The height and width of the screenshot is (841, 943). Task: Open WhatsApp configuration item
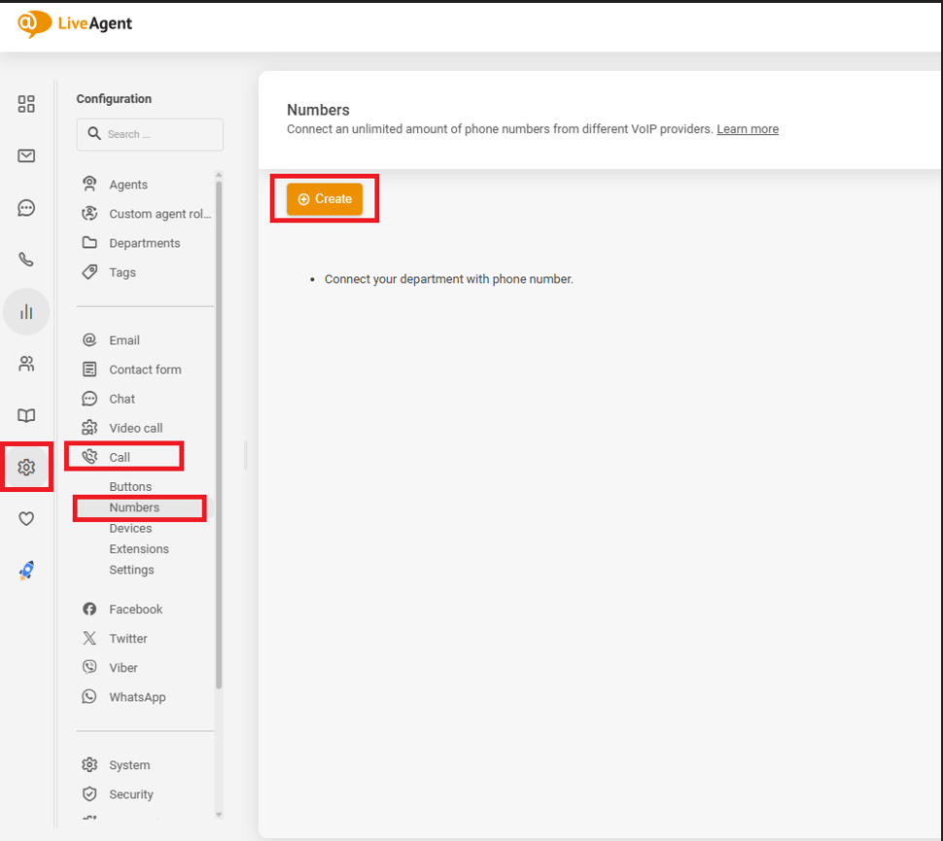137,697
